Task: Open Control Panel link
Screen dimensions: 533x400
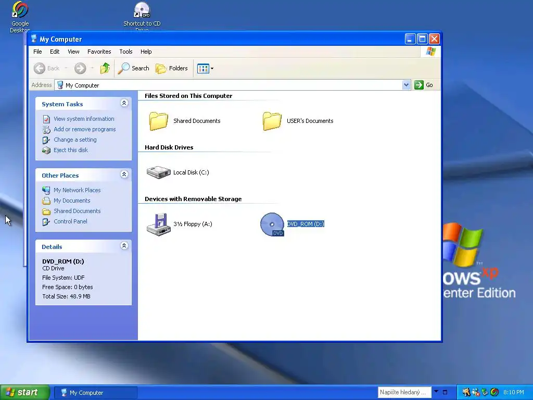Action: tap(70, 221)
